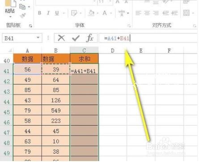
Task: Click cell containing 38 in column B
Action: [x=56, y=151]
